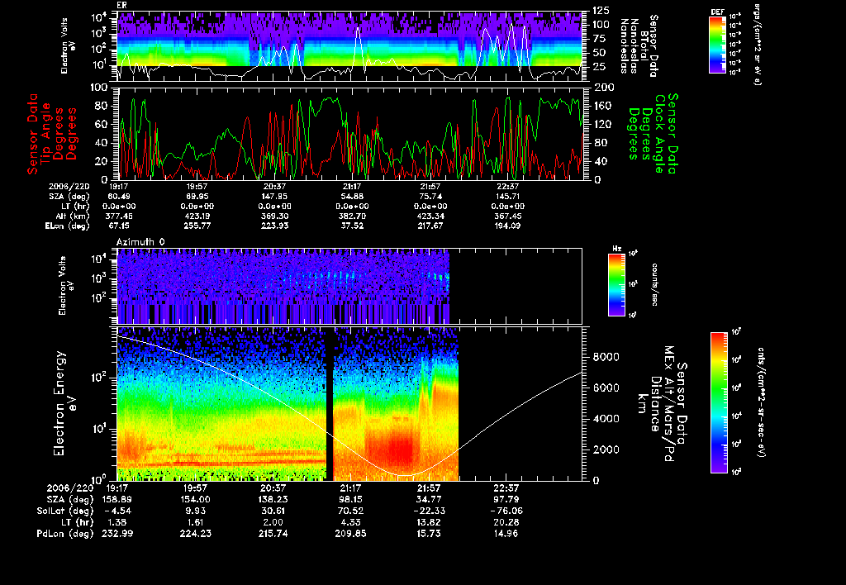Image resolution: width=846 pixels, height=585 pixels.
Task: Click the 'SolLat (deg)' row label
Action: tap(65, 511)
